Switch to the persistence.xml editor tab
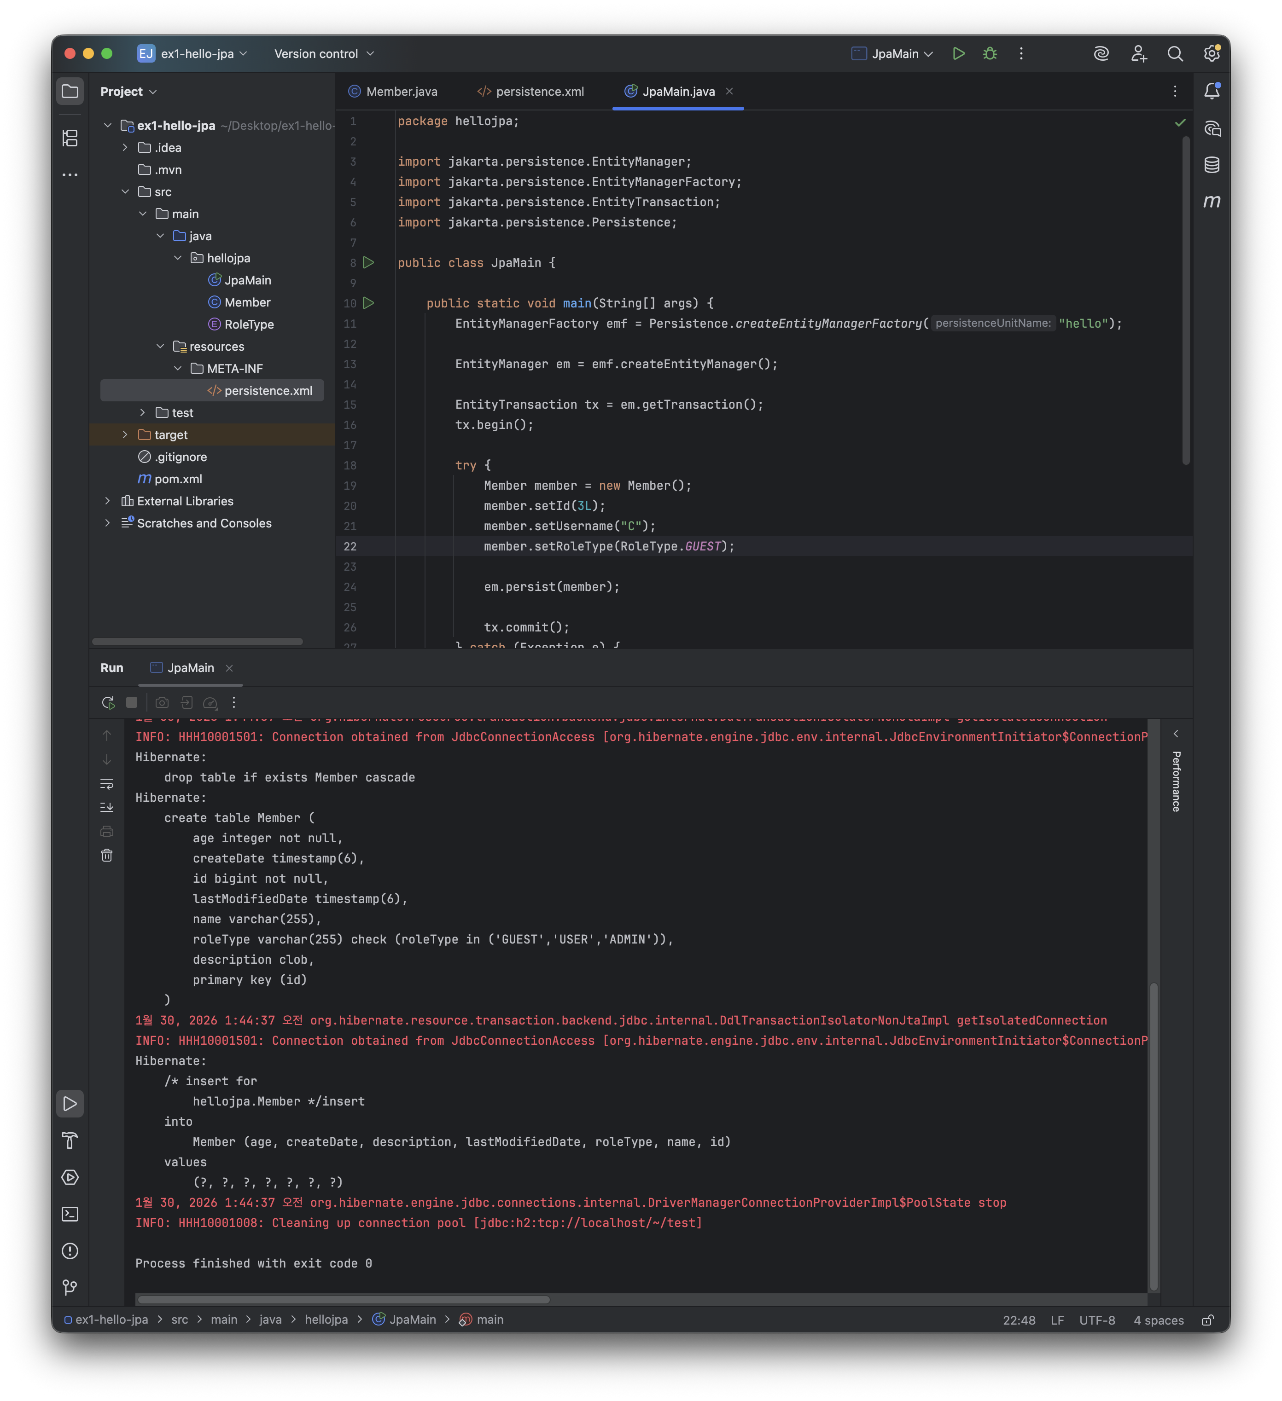Viewport: 1282px width, 1401px height. (531, 92)
